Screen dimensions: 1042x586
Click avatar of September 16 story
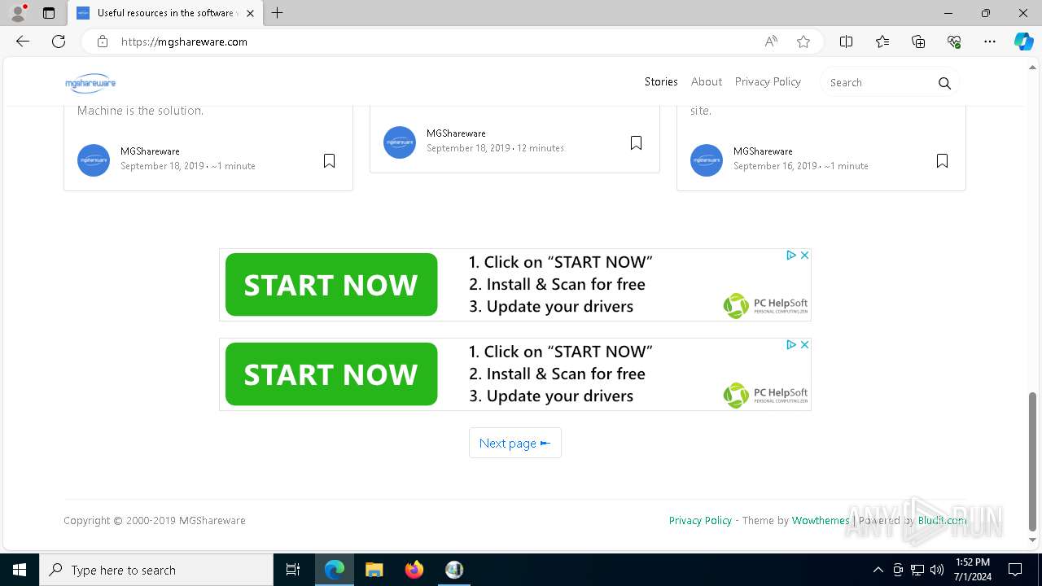tap(707, 160)
